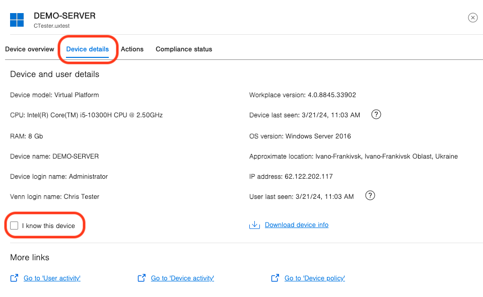This screenshot has width=483, height=297.
Task: Open the Actions tab
Action: click(132, 49)
